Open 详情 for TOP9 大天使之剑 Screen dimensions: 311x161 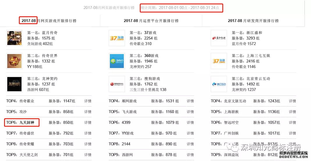pyautogui.click(x=88, y=155)
